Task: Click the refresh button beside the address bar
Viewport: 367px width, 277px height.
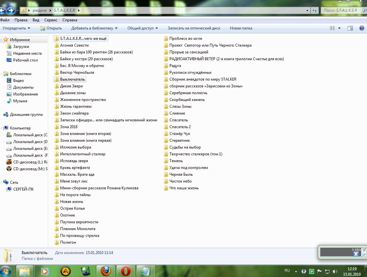Action: pyautogui.click(x=315, y=10)
